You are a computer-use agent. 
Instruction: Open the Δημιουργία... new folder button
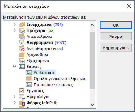[x=116, y=48]
